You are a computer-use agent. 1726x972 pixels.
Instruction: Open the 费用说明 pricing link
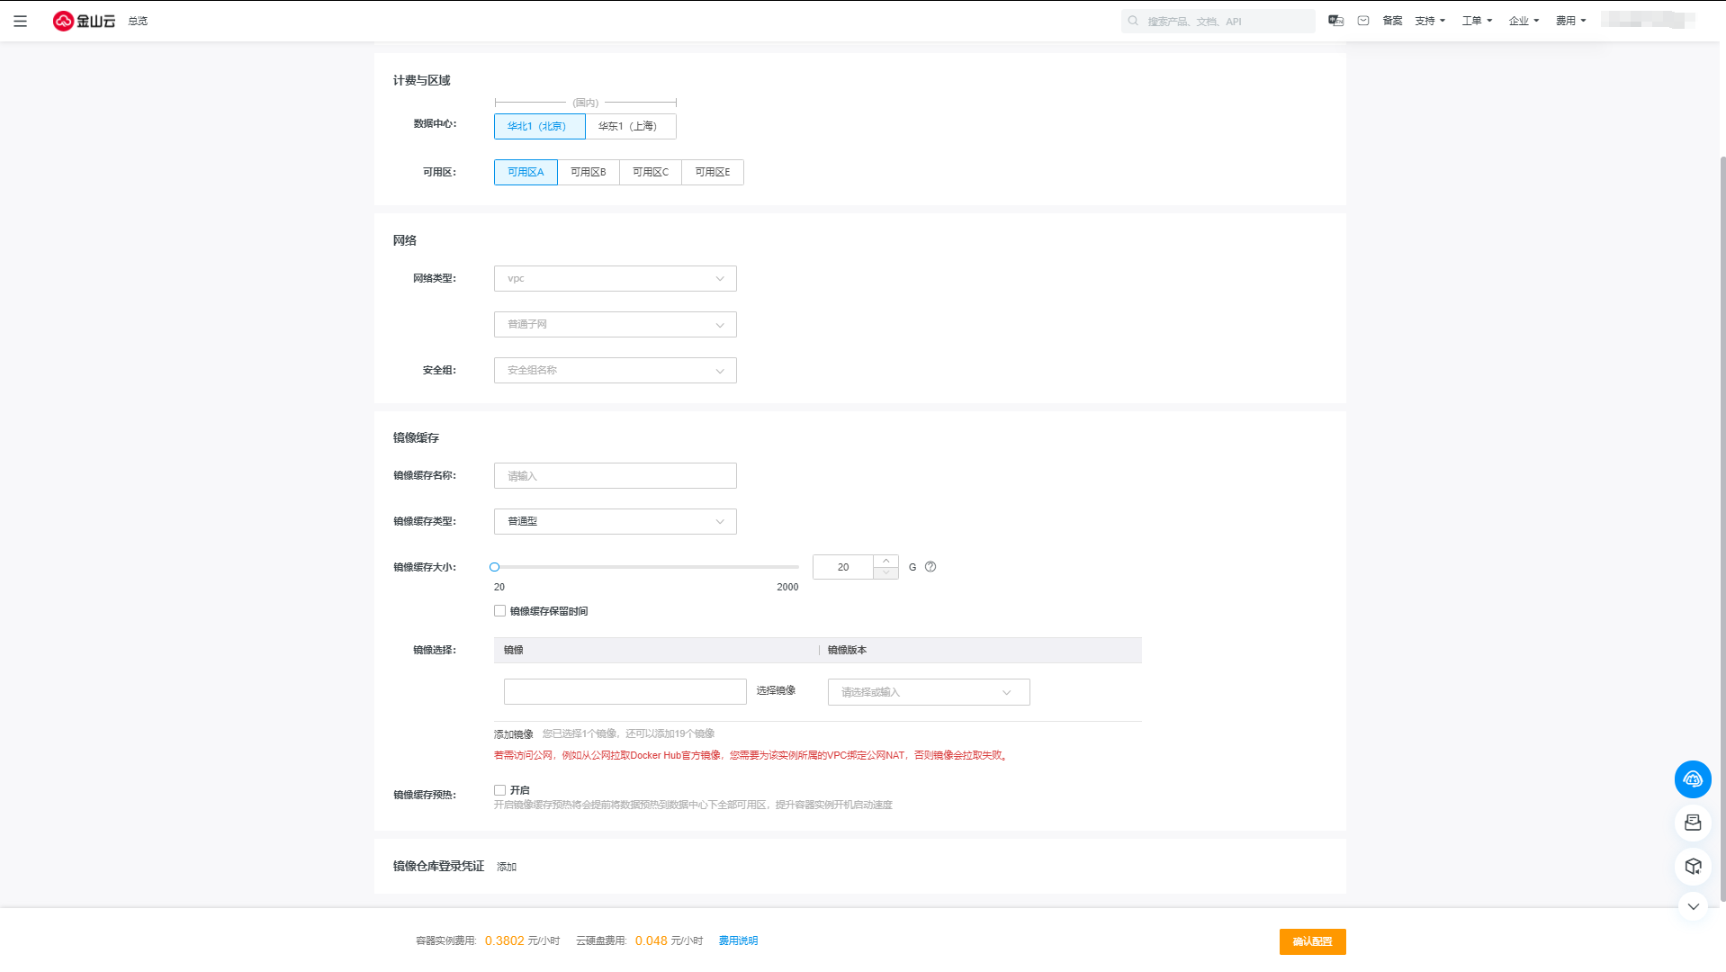(738, 940)
